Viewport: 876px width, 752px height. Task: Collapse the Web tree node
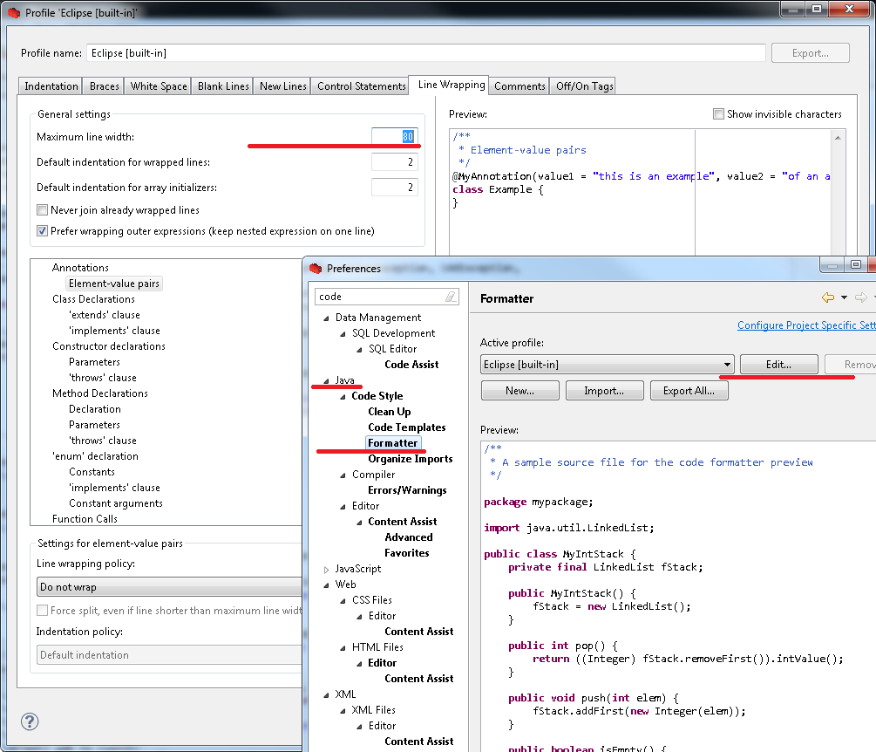coord(326,585)
